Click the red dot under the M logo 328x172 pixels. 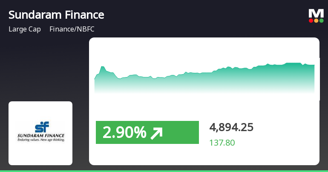point(311,20)
